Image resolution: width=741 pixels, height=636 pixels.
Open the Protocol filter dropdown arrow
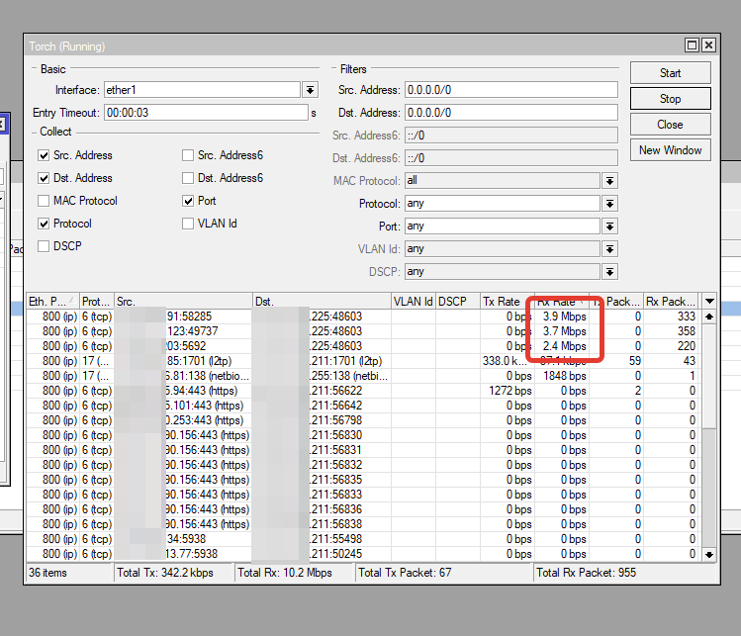pos(609,204)
